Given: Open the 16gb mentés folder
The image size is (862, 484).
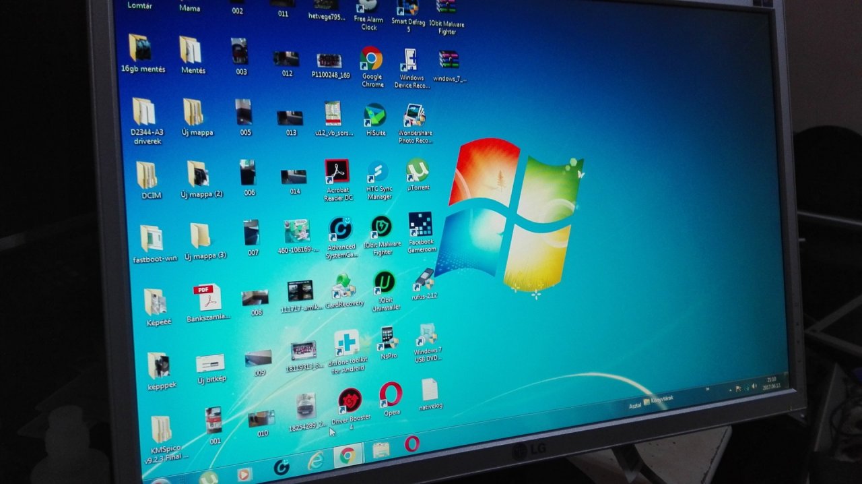Looking at the screenshot, I should (140, 47).
